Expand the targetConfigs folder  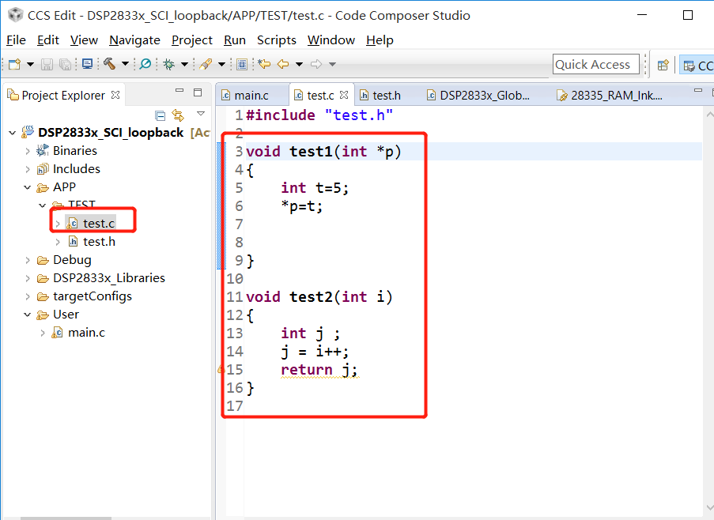pyautogui.click(x=28, y=296)
